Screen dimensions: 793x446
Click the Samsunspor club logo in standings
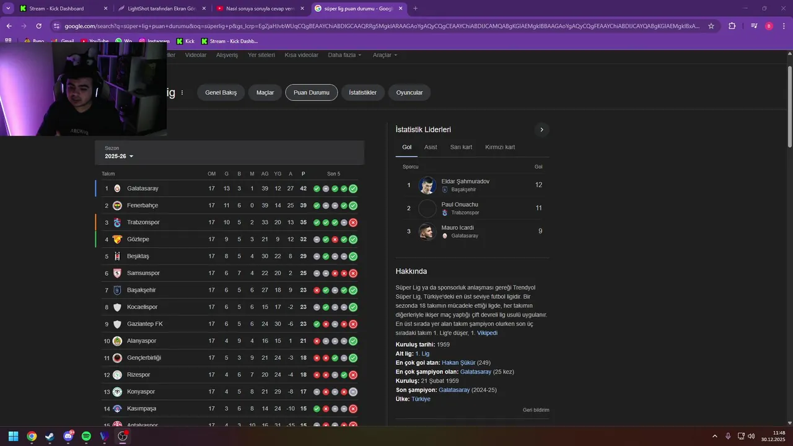tap(117, 273)
